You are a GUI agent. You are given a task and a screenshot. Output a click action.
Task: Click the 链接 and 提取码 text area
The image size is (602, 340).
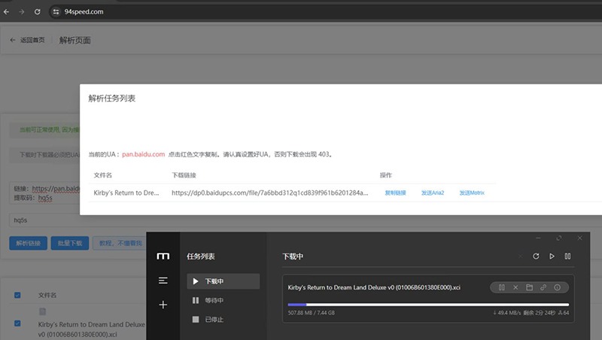(x=44, y=193)
